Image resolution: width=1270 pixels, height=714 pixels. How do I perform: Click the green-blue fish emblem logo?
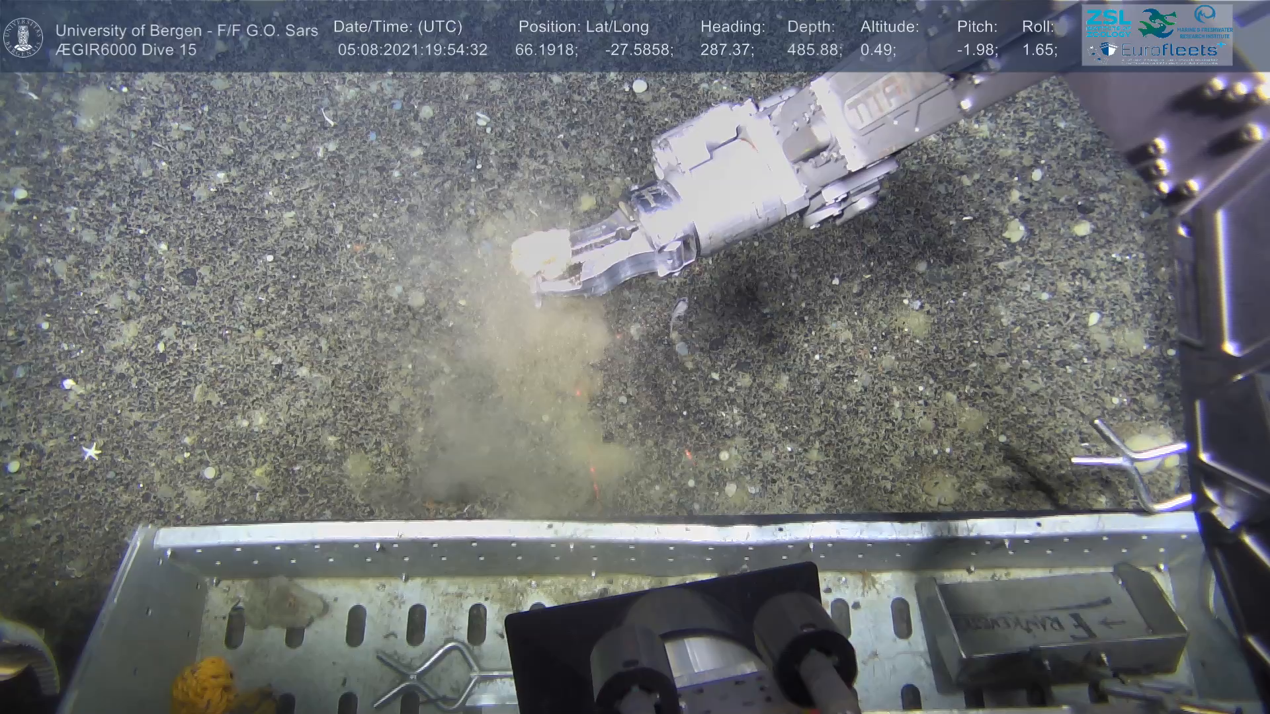(x=1157, y=22)
